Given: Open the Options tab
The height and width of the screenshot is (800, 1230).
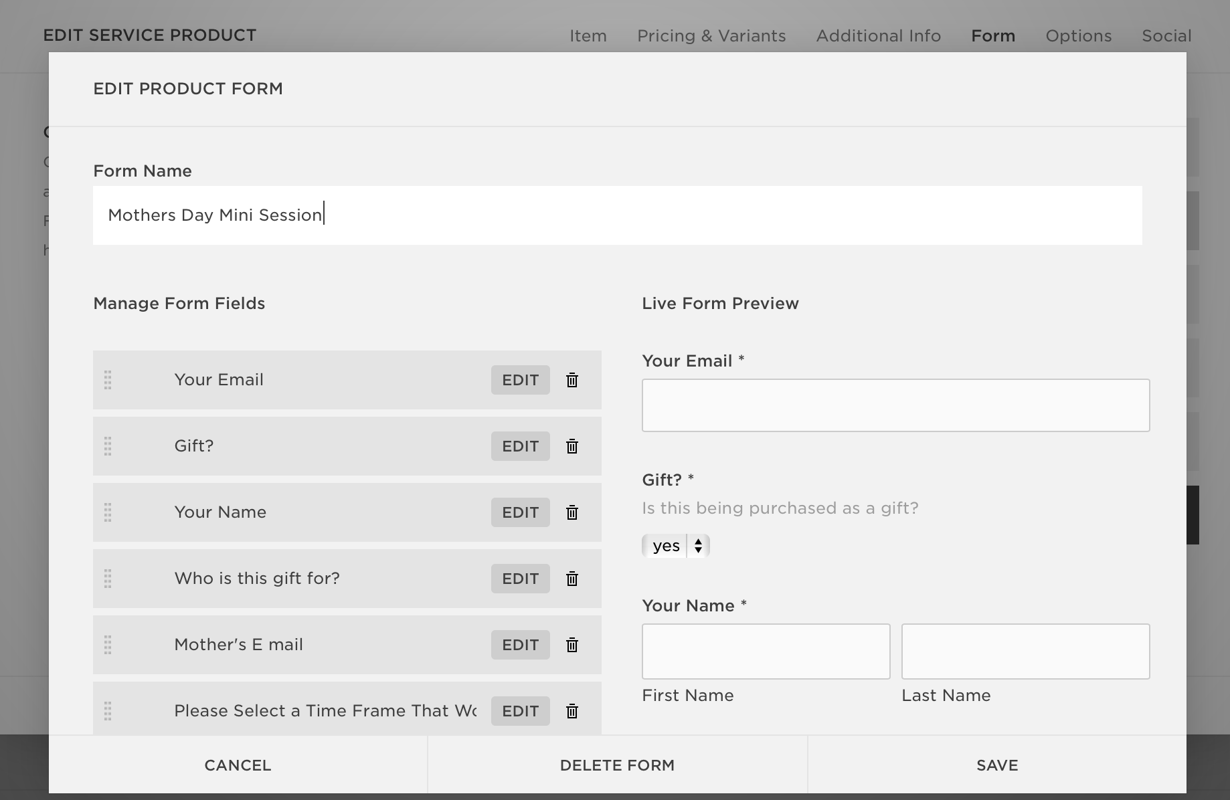Looking at the screenshot, I should click(1079, 36).
